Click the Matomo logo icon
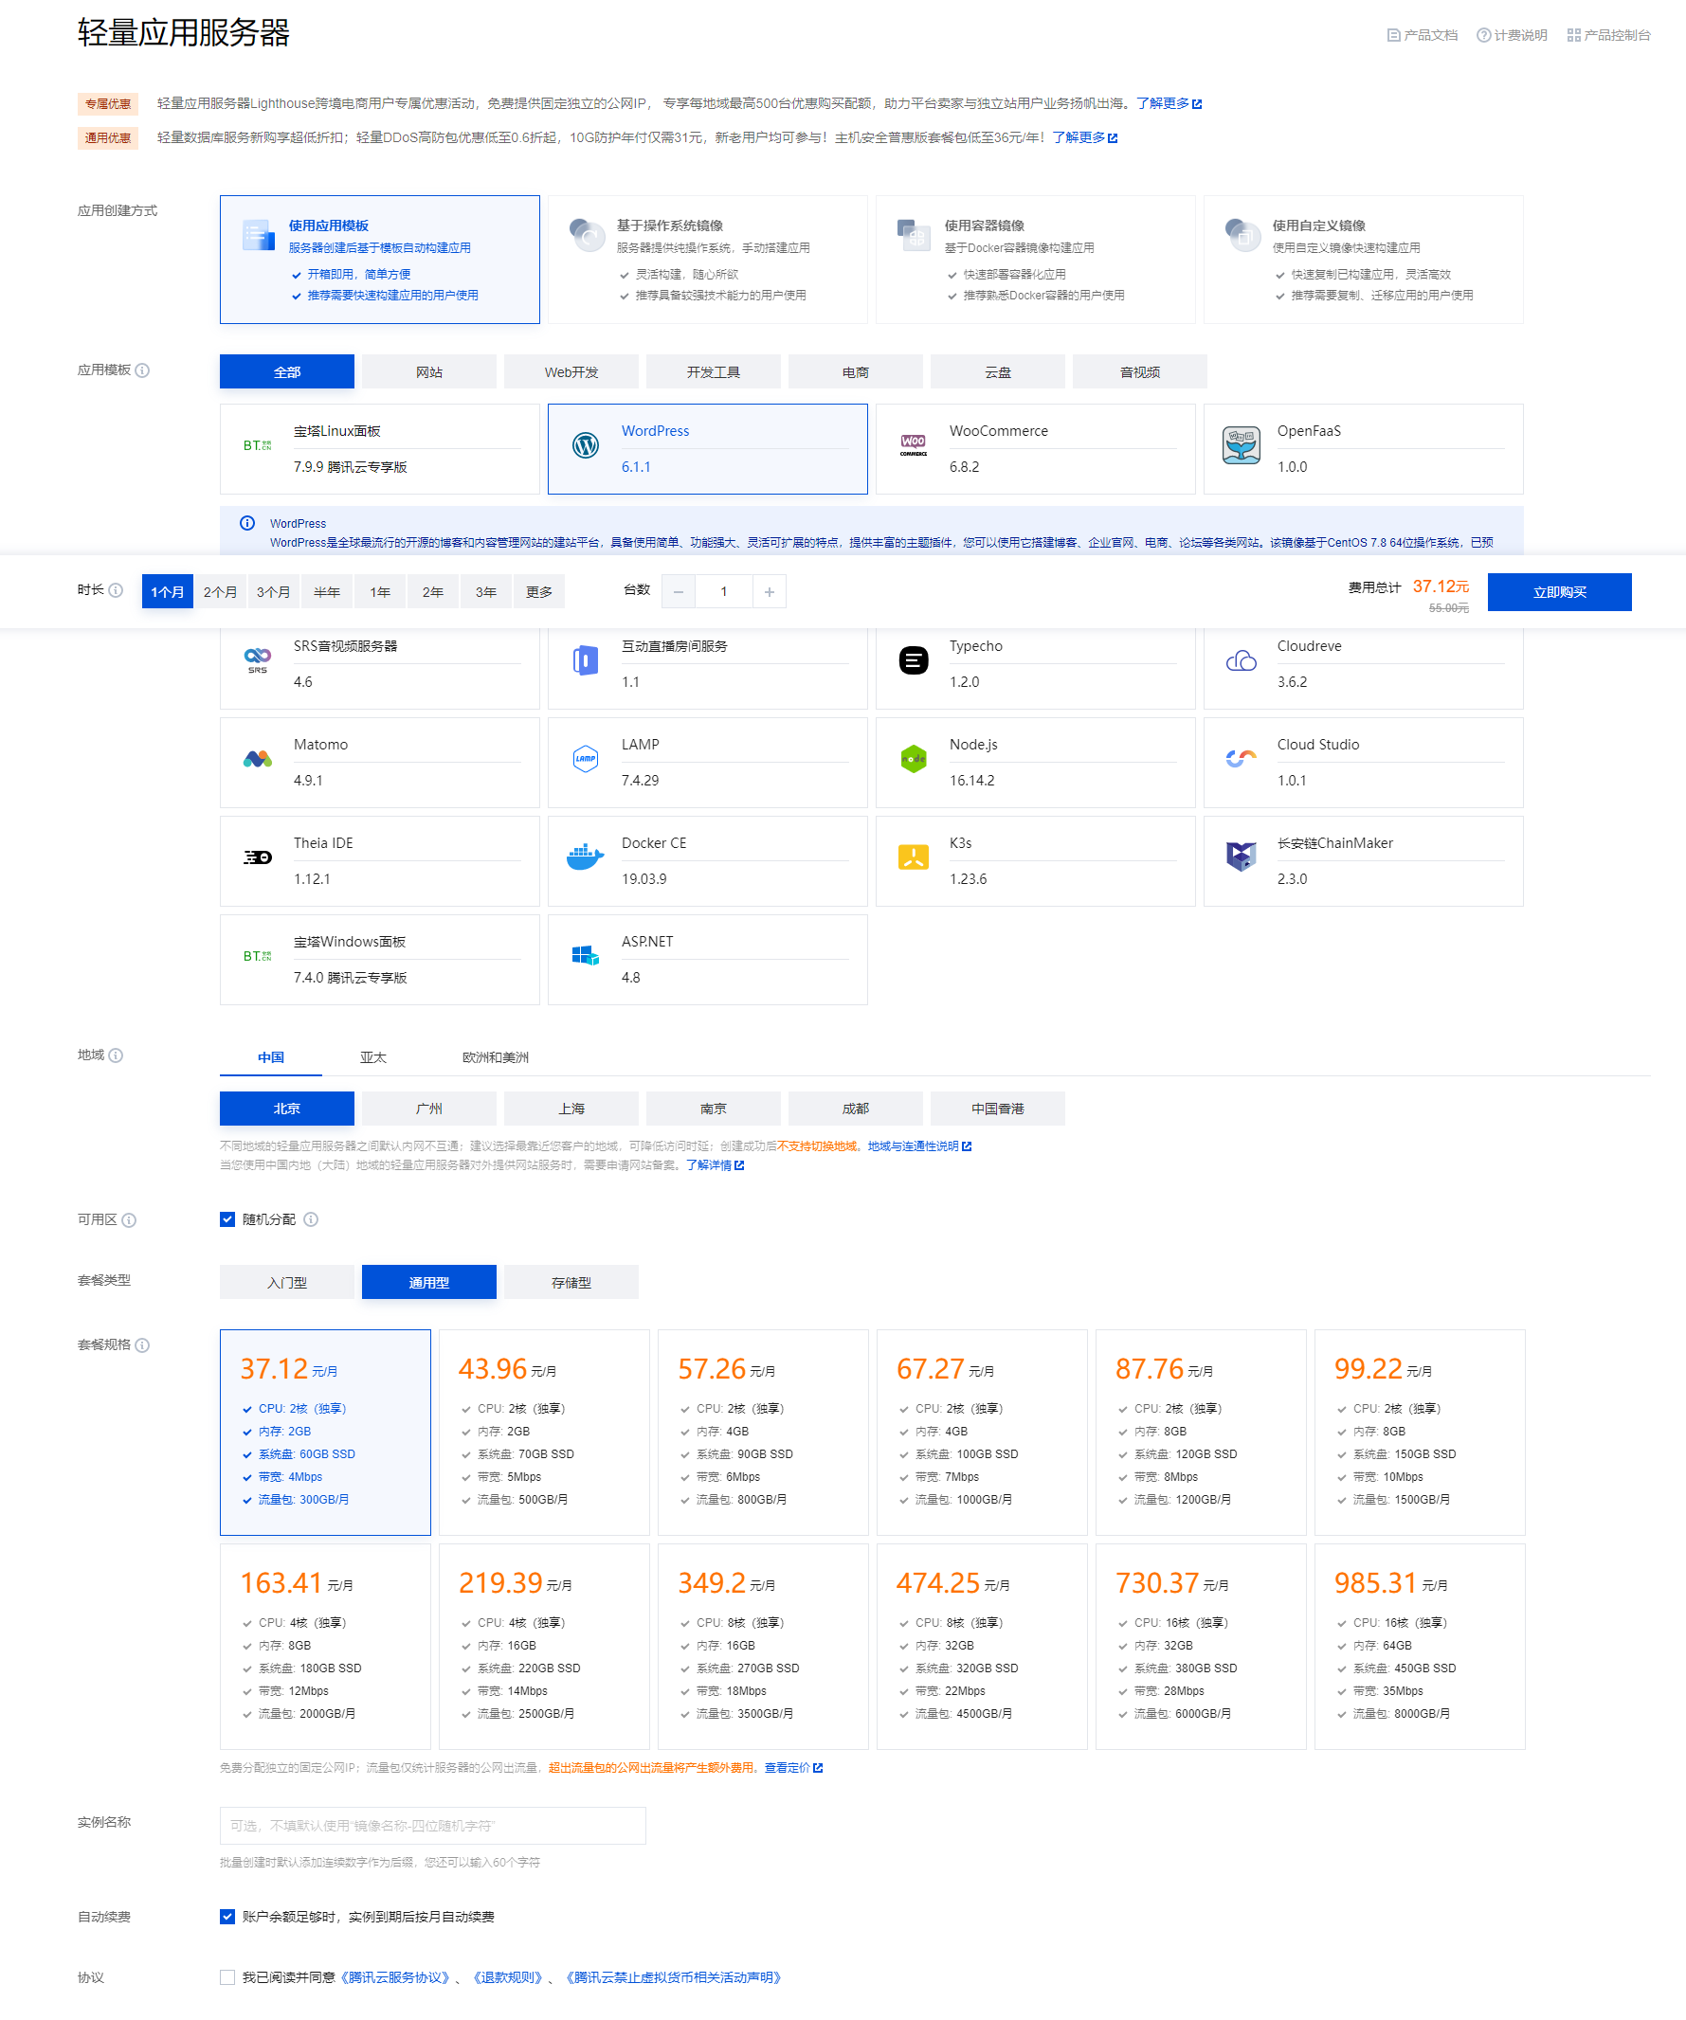This screenshot has height=2020, width=1686. pos(257,759)
